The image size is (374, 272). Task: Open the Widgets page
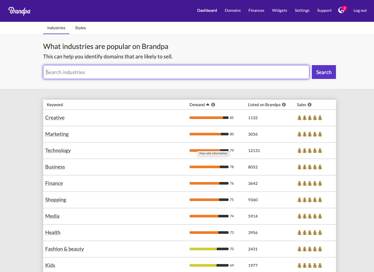pos(279,11)
